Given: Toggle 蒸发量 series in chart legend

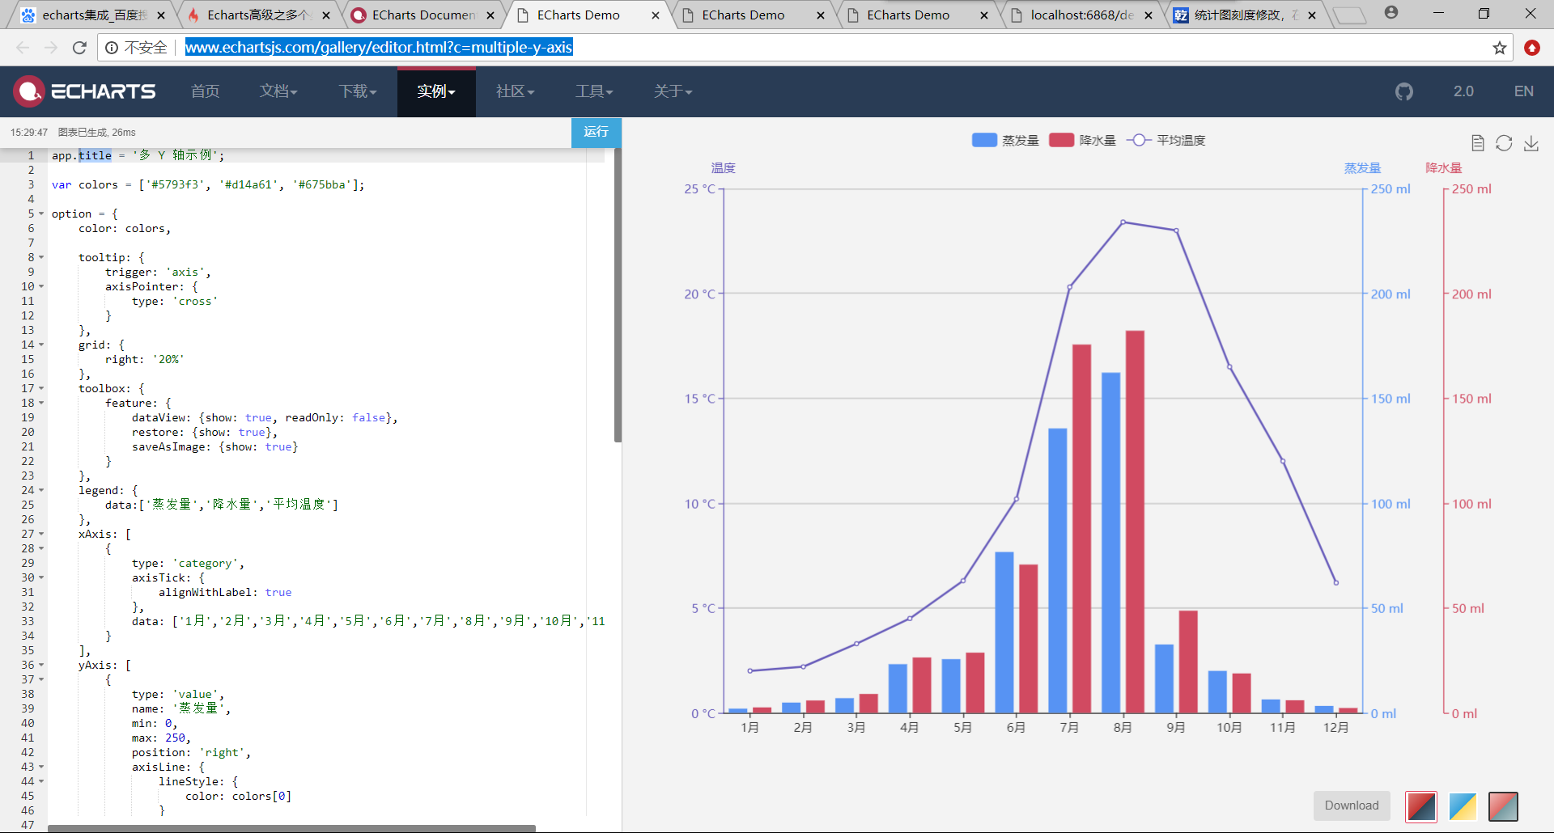Looking at the screenshot, I should [x=1005, y=141].
